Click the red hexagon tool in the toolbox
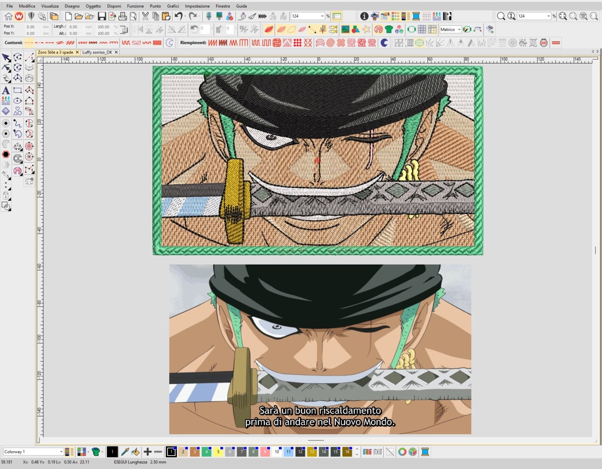The width and height of the screenshot is (602, 469). point(6,154)
